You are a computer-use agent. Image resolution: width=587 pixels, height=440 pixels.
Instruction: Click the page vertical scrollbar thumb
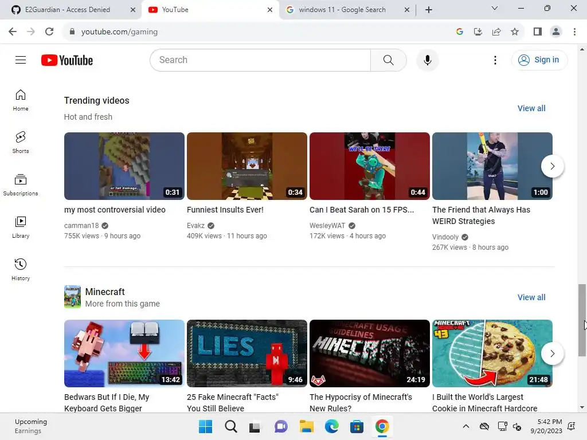(582, 320)
